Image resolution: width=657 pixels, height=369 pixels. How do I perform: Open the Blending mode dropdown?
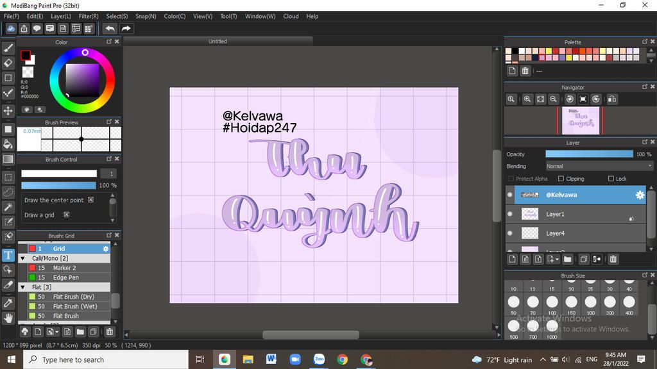tap(599, 166)
